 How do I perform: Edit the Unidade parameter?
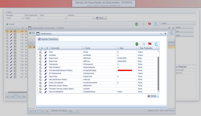[46, 55]
